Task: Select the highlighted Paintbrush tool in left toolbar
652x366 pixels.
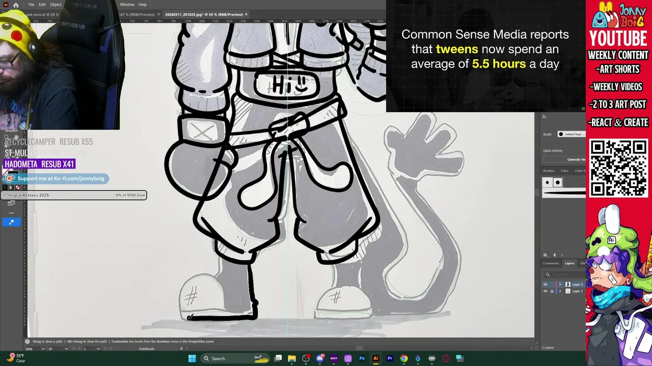Action: 11,222
